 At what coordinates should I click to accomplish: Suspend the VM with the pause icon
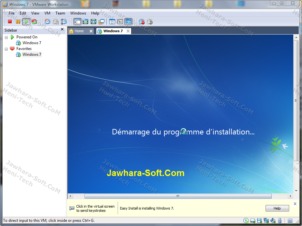[x=18, y=22]
